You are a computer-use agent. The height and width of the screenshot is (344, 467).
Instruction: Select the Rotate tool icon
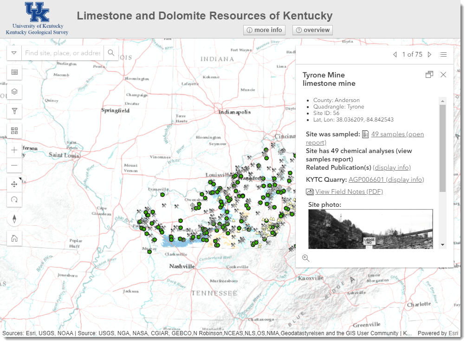14,200
